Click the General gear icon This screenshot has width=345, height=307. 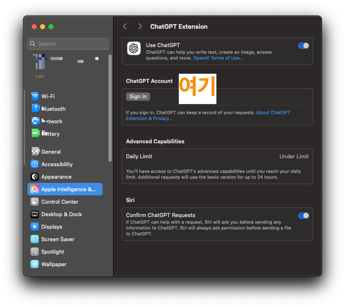pos(35,151)
